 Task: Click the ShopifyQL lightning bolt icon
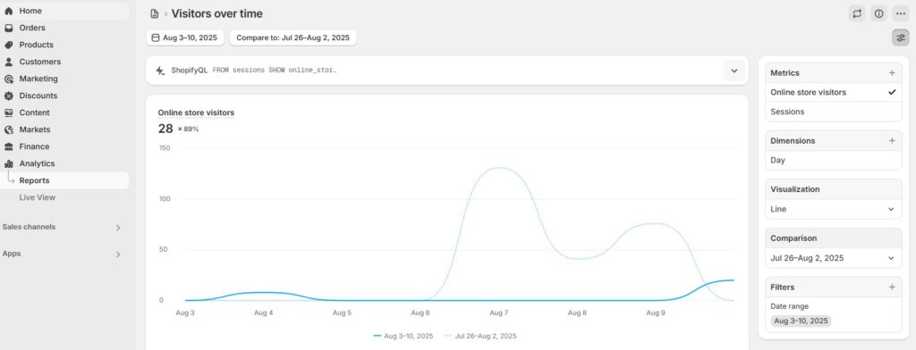(x=160, y=70)
